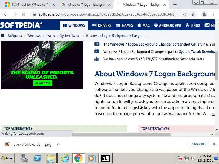Open Chrome three-dot menu
Viewport: 219px width, 164px height.
(213, 14)
